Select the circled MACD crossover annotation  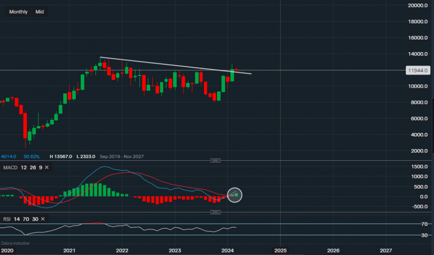click(234, 195)
